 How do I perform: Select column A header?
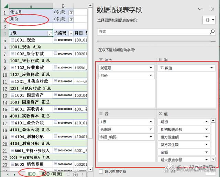coord(31,6)
